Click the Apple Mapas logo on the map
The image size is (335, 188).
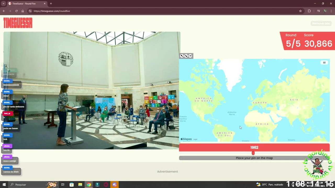coord(186,139)
